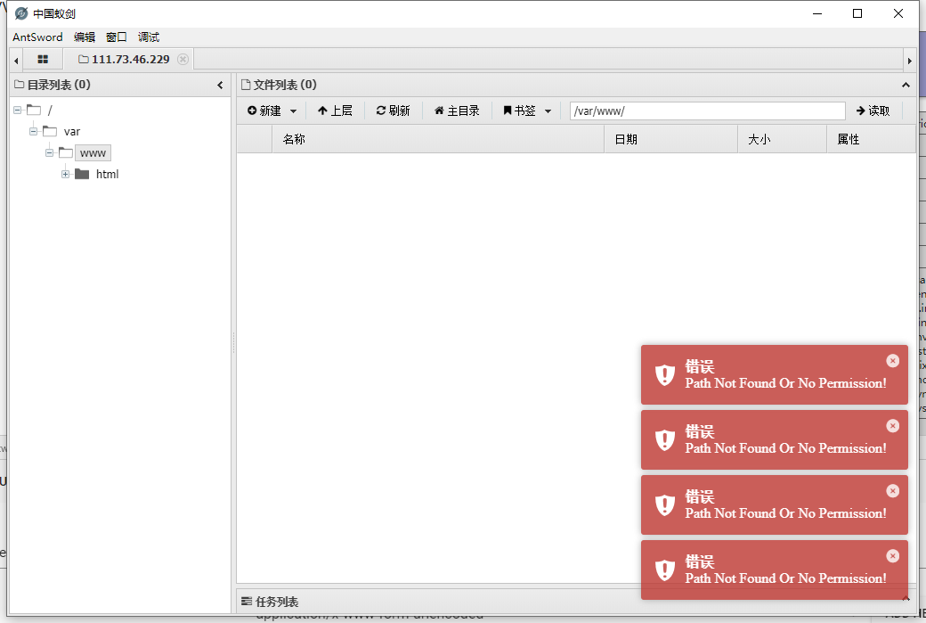Click 读取 to load path
926x623 pixels.
pos(873,111)
